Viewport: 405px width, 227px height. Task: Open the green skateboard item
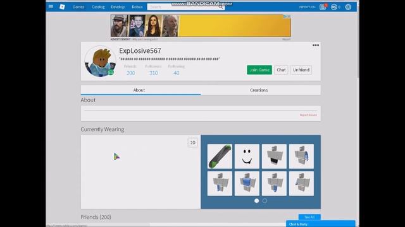pyautogui.click(x=220, y=156)
